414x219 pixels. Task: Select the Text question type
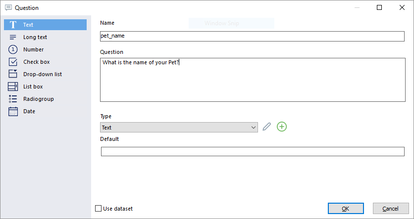coord(45,25)
